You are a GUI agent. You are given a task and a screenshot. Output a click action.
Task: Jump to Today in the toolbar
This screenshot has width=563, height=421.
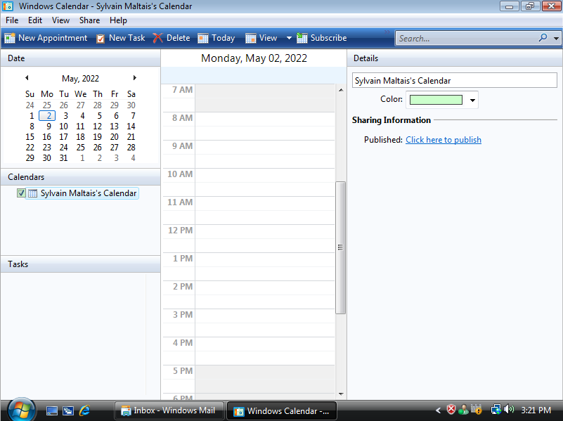tap(216, 38)
